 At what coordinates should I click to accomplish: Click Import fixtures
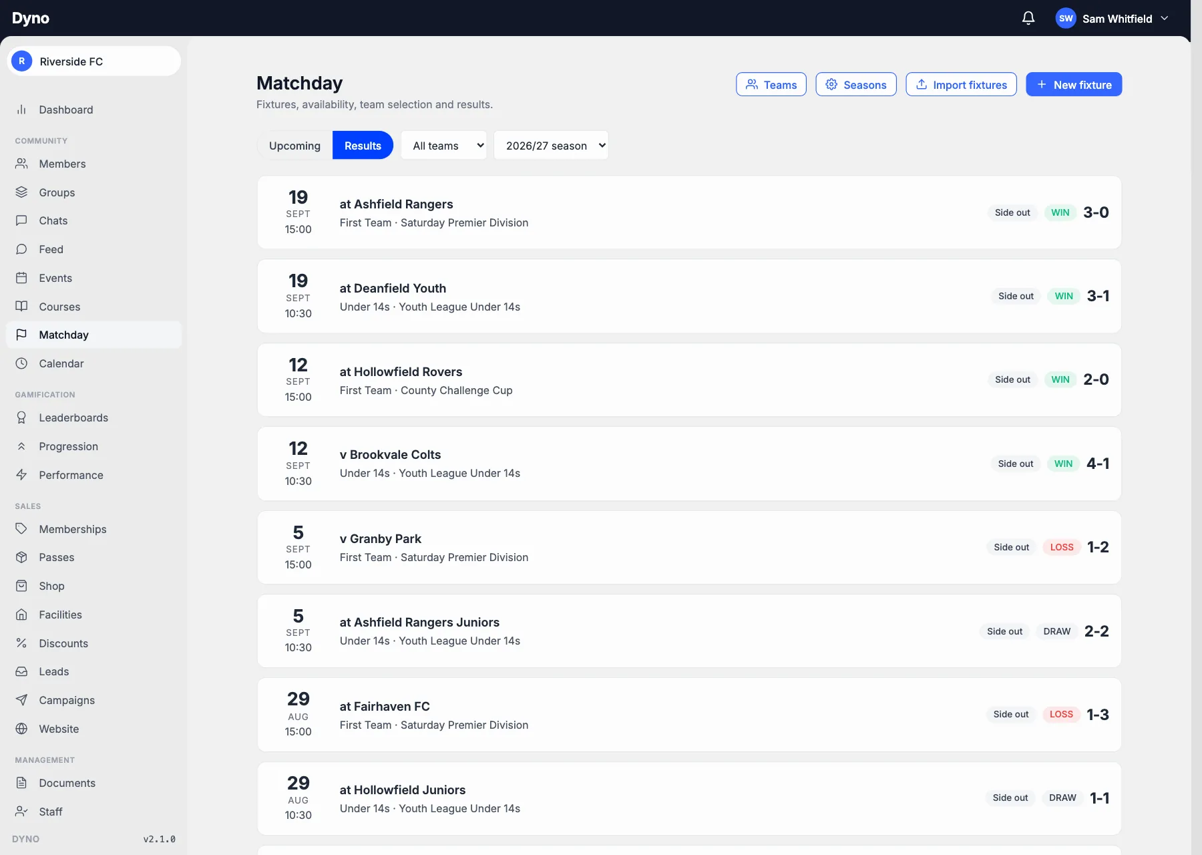(x=961, y=84)
